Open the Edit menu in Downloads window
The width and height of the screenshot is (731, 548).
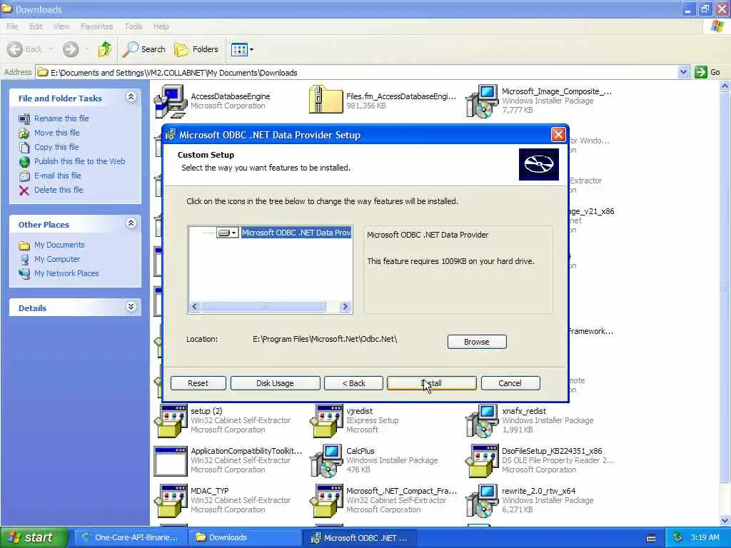pos(36,26)
